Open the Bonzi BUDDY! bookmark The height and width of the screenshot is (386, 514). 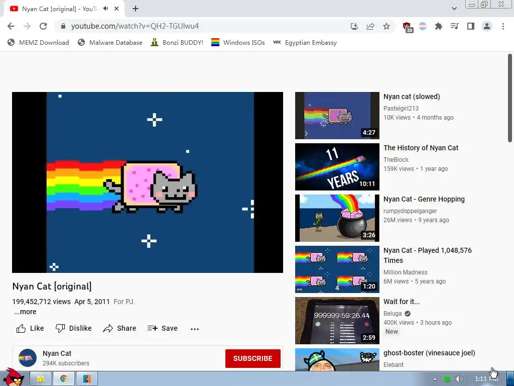click(177, 42)
